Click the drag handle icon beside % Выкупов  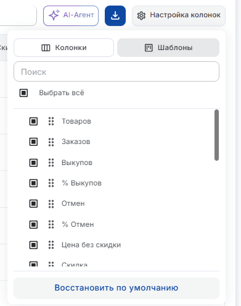51,183
